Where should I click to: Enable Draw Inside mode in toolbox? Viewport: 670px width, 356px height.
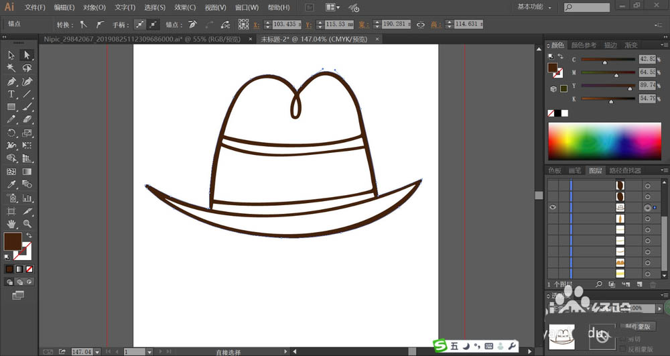click(29, 282)
